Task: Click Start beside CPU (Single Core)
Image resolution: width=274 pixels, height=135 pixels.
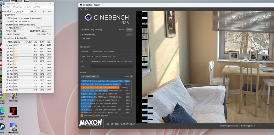Action: point(129,35)
